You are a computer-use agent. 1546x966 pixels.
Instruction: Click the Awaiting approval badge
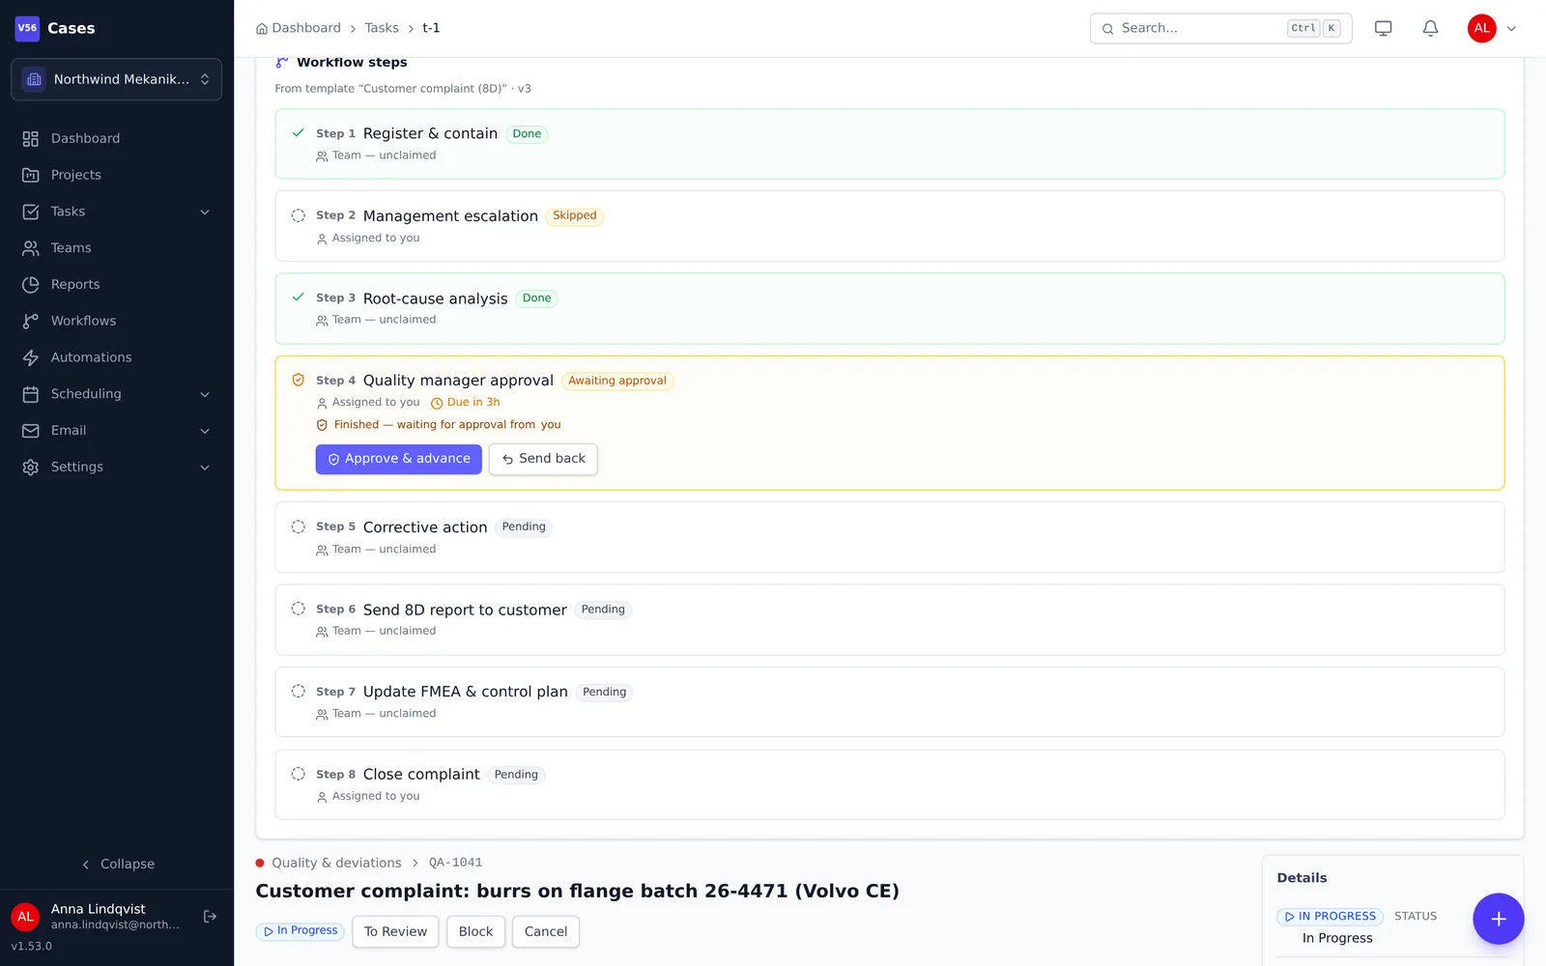coord(617,381)
